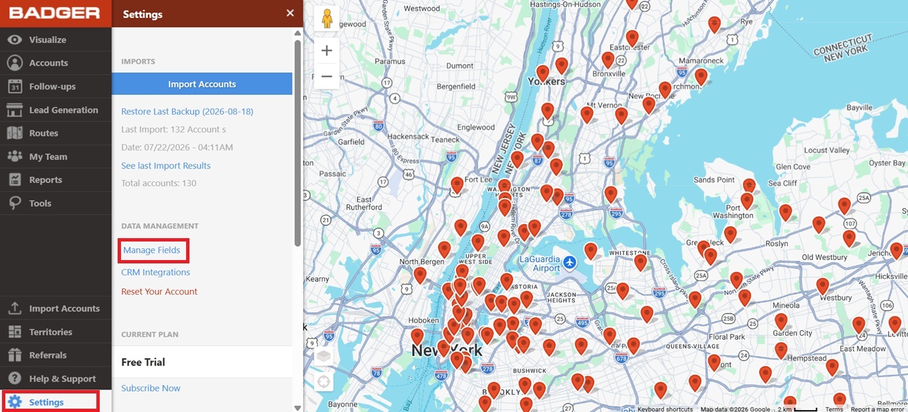Image resolution: width=908 pixels, height=412 pixels.
Task: Click Subscribe Now link
Action: [151, 388]
